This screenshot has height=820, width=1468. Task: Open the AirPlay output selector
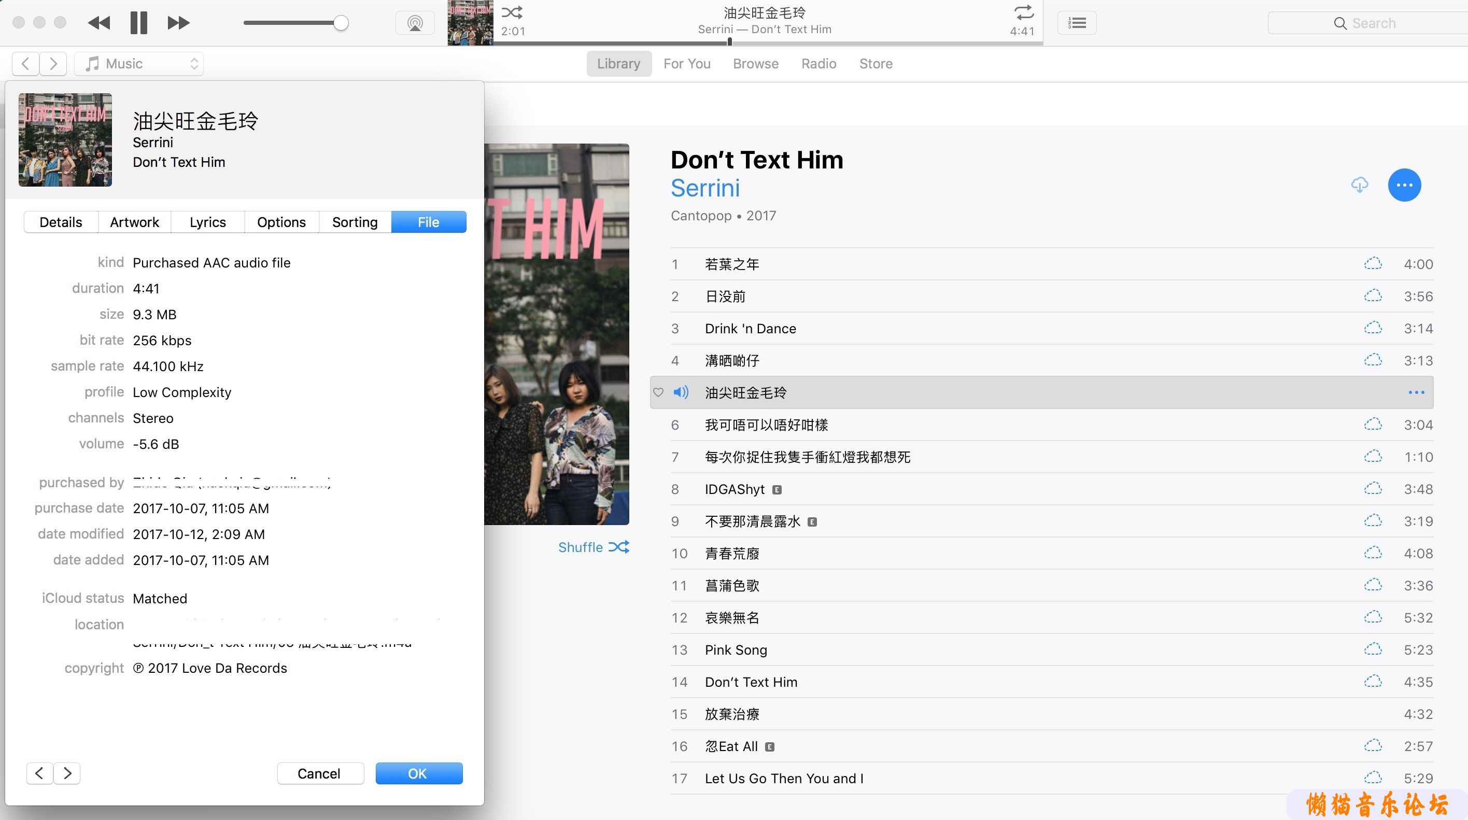tap(415, 23)
